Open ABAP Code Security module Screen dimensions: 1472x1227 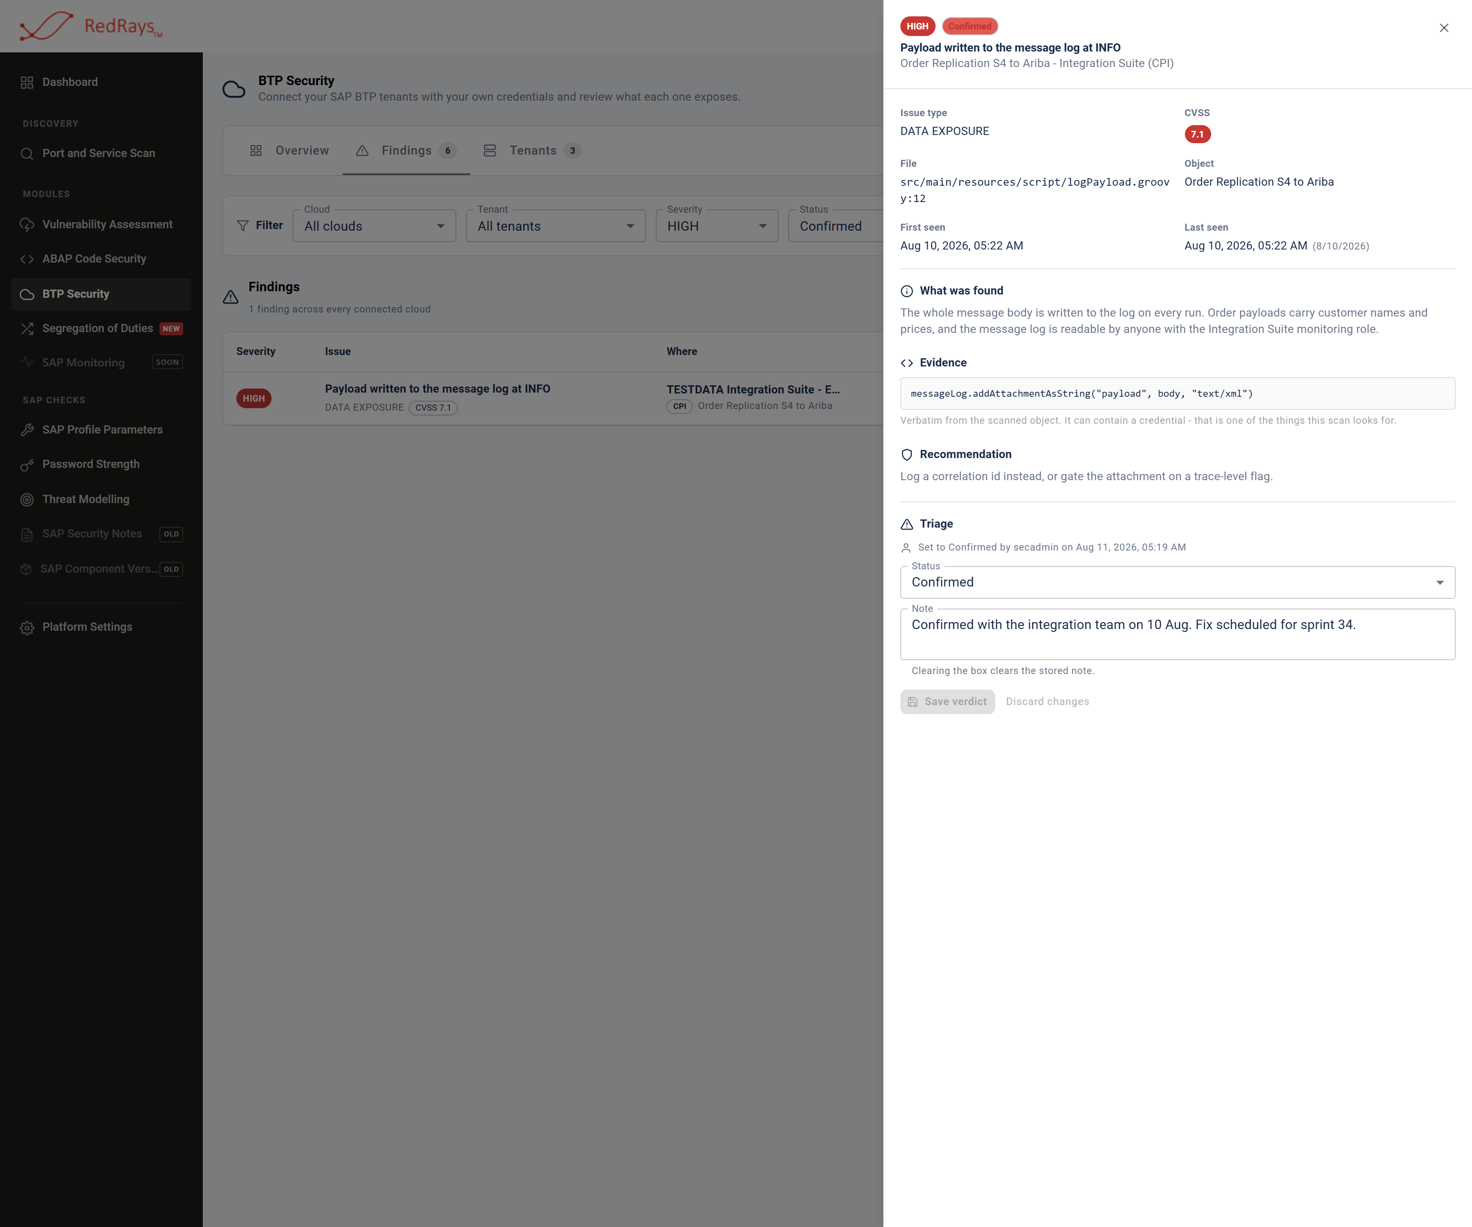[101, 259]
